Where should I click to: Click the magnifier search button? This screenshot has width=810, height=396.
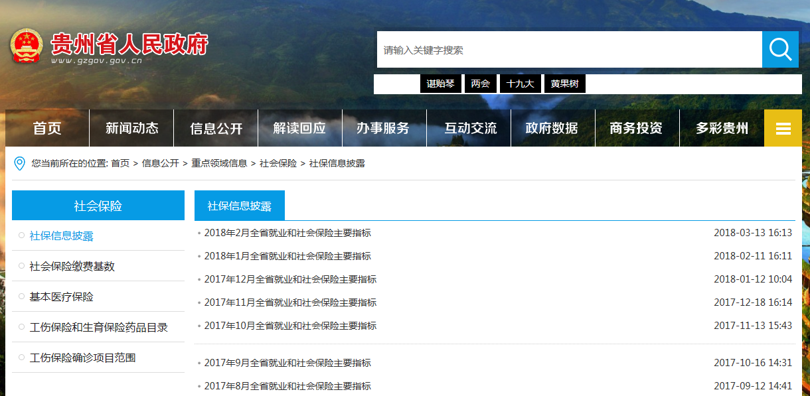tap(779, 50)
